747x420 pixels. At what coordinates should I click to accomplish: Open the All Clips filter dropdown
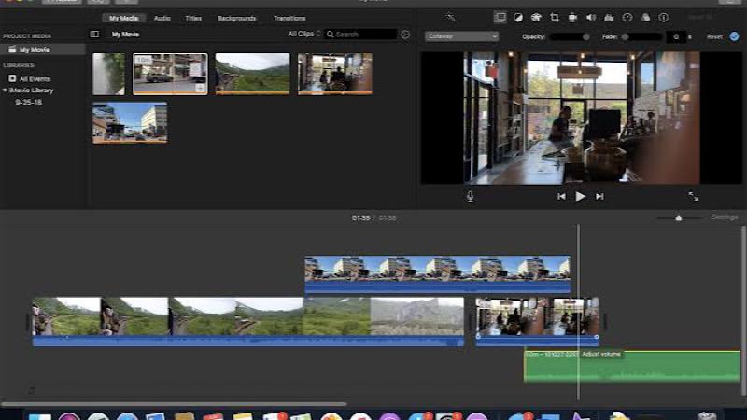304,34
